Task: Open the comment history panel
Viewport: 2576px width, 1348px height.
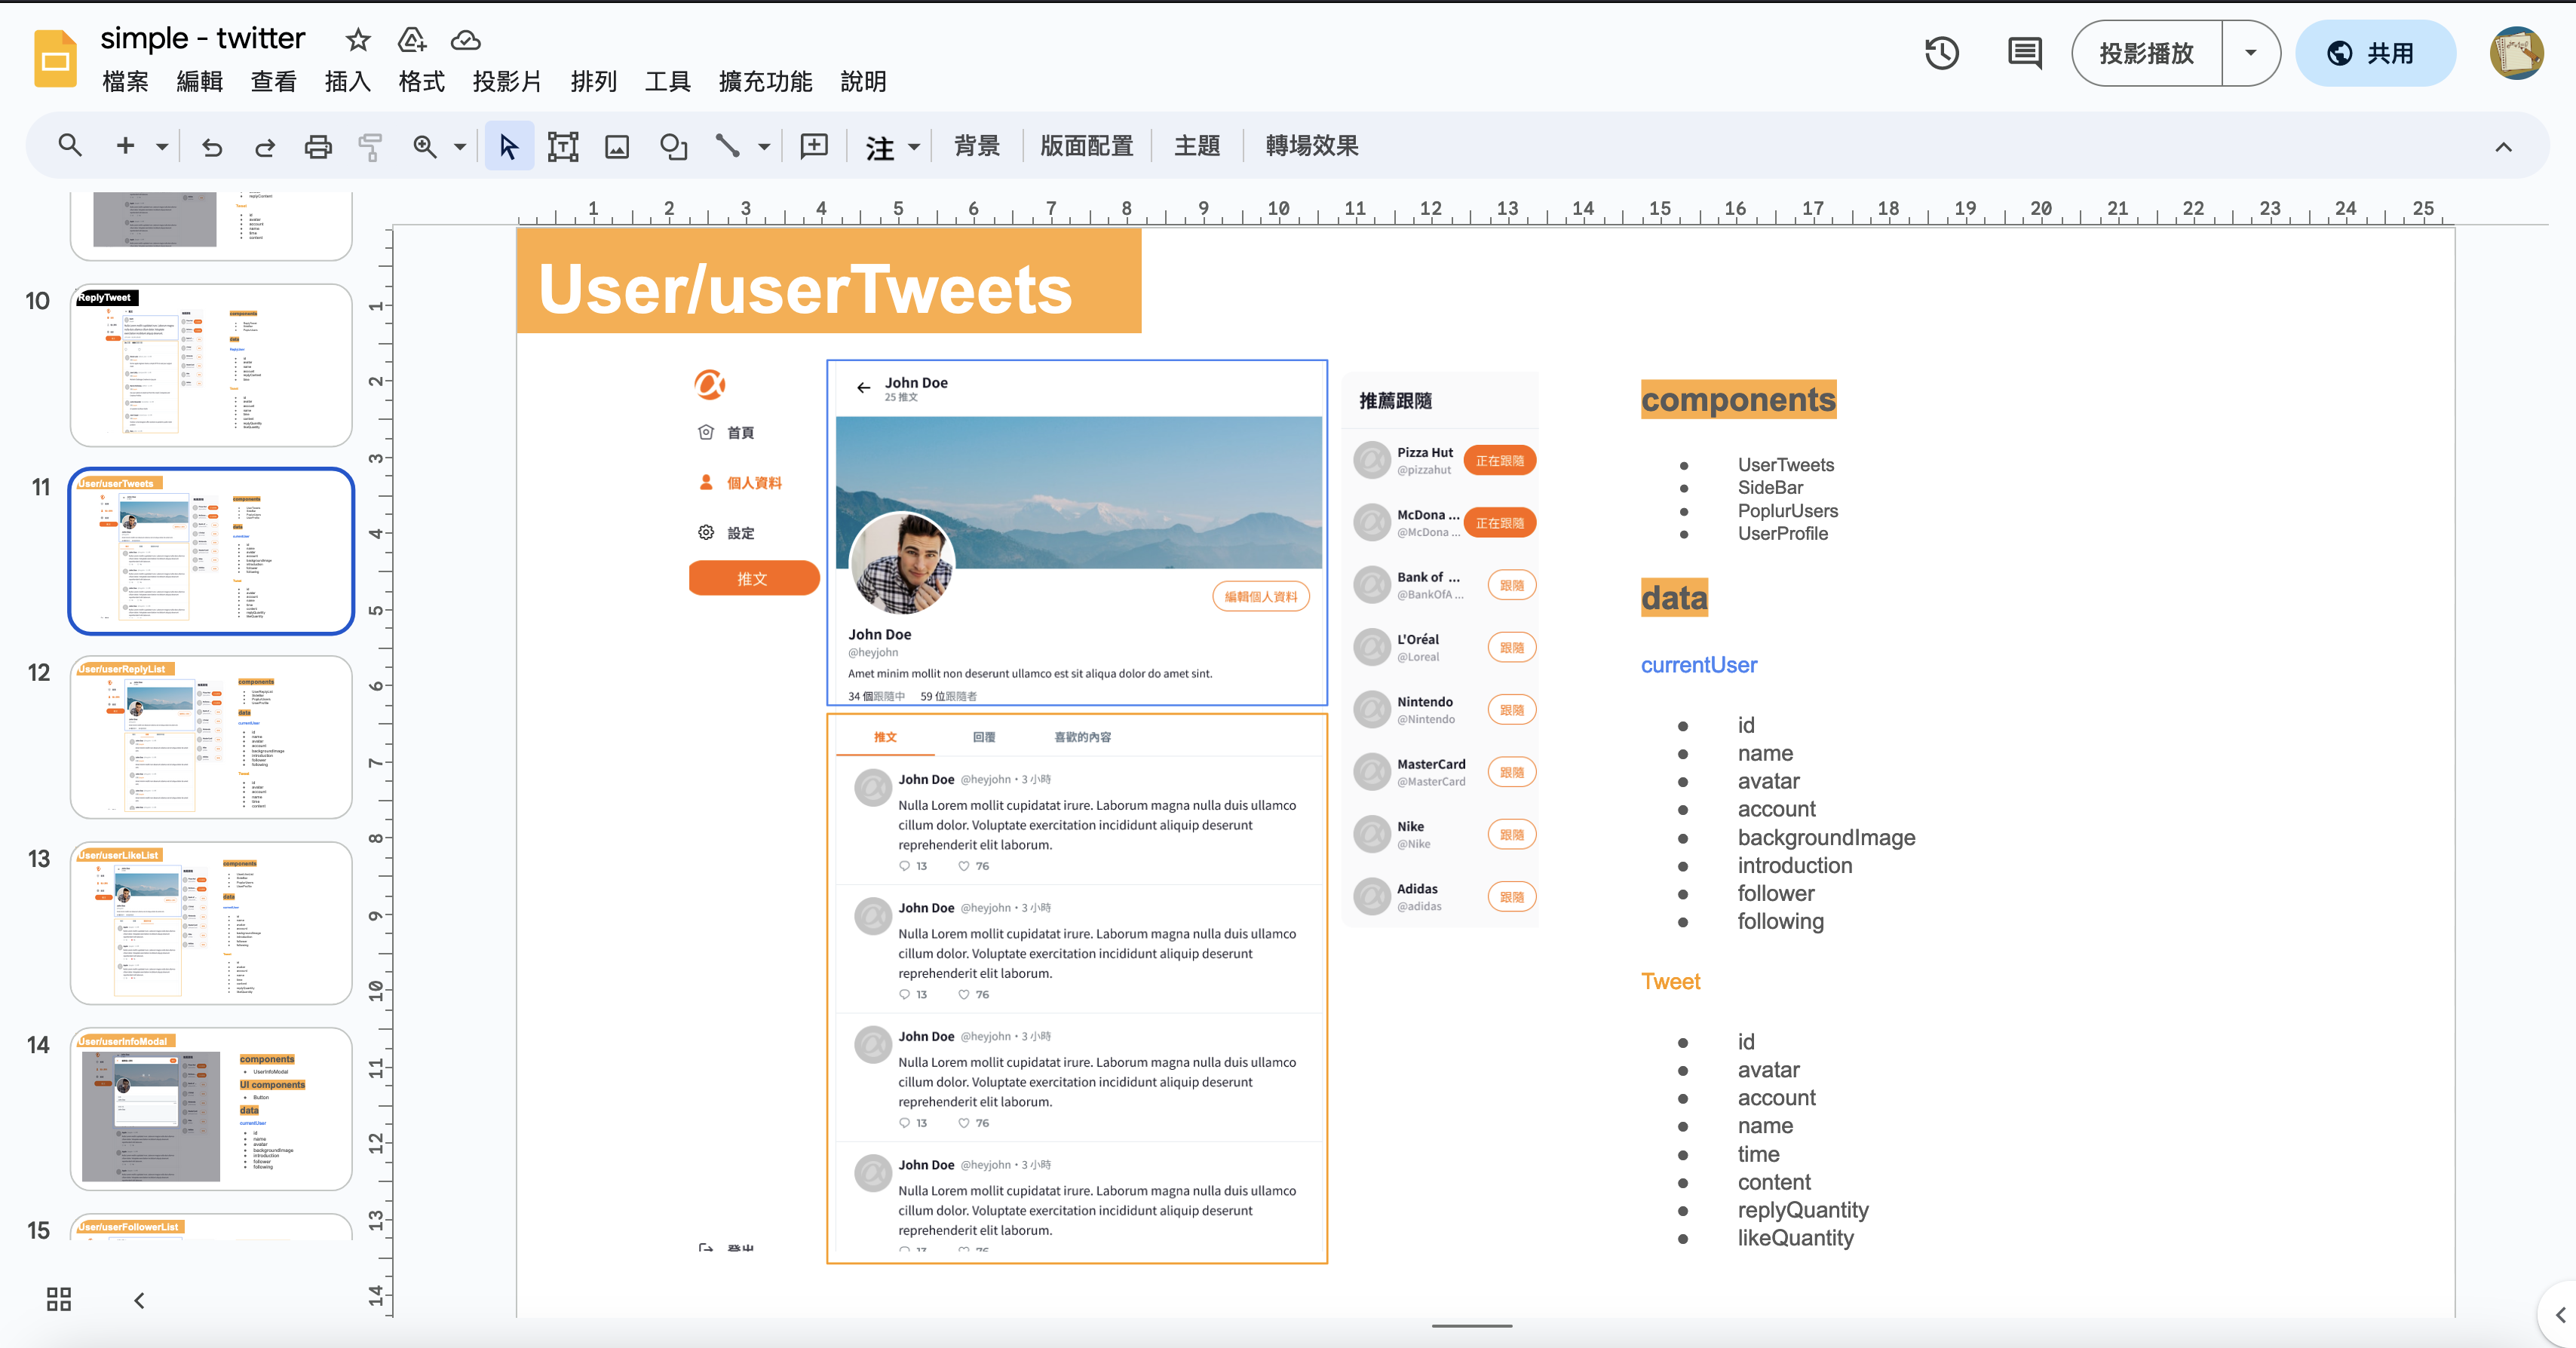Action: coord(2024,53)
